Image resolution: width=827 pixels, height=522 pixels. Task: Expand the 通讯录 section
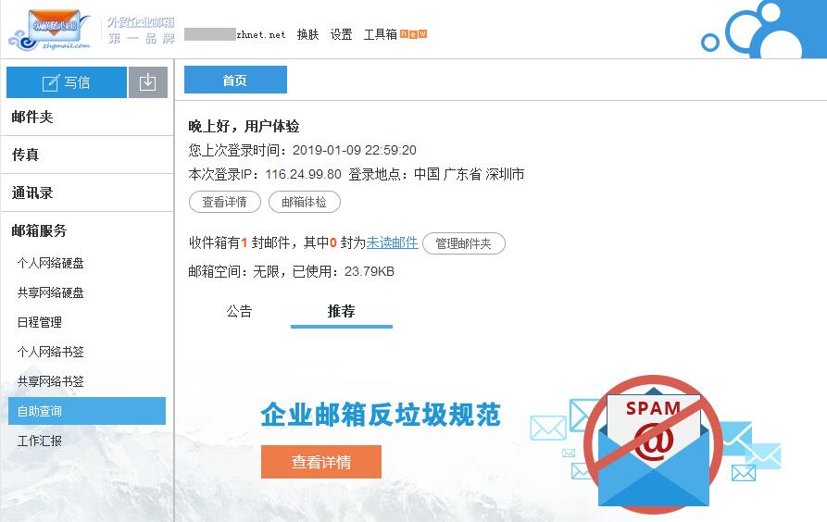coord(32,193)
